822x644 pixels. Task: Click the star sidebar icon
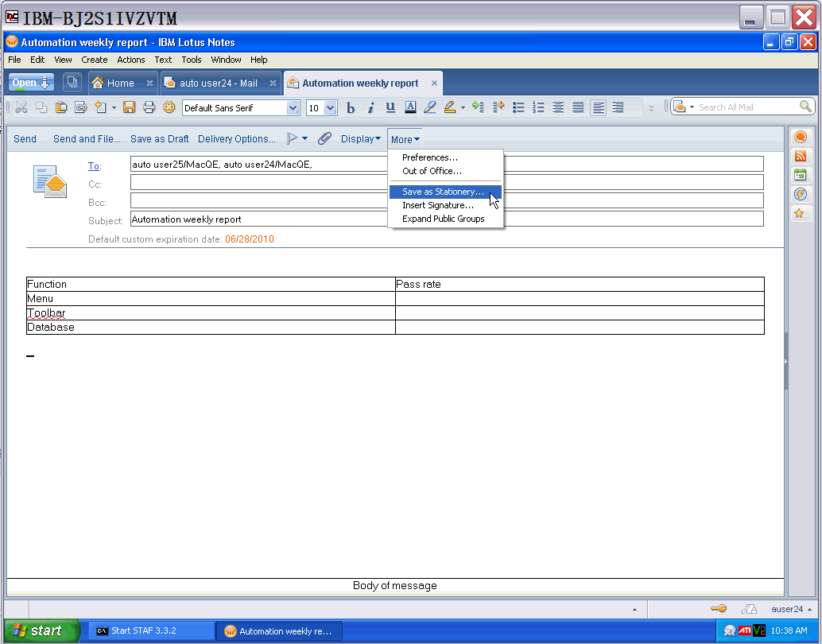799,213
